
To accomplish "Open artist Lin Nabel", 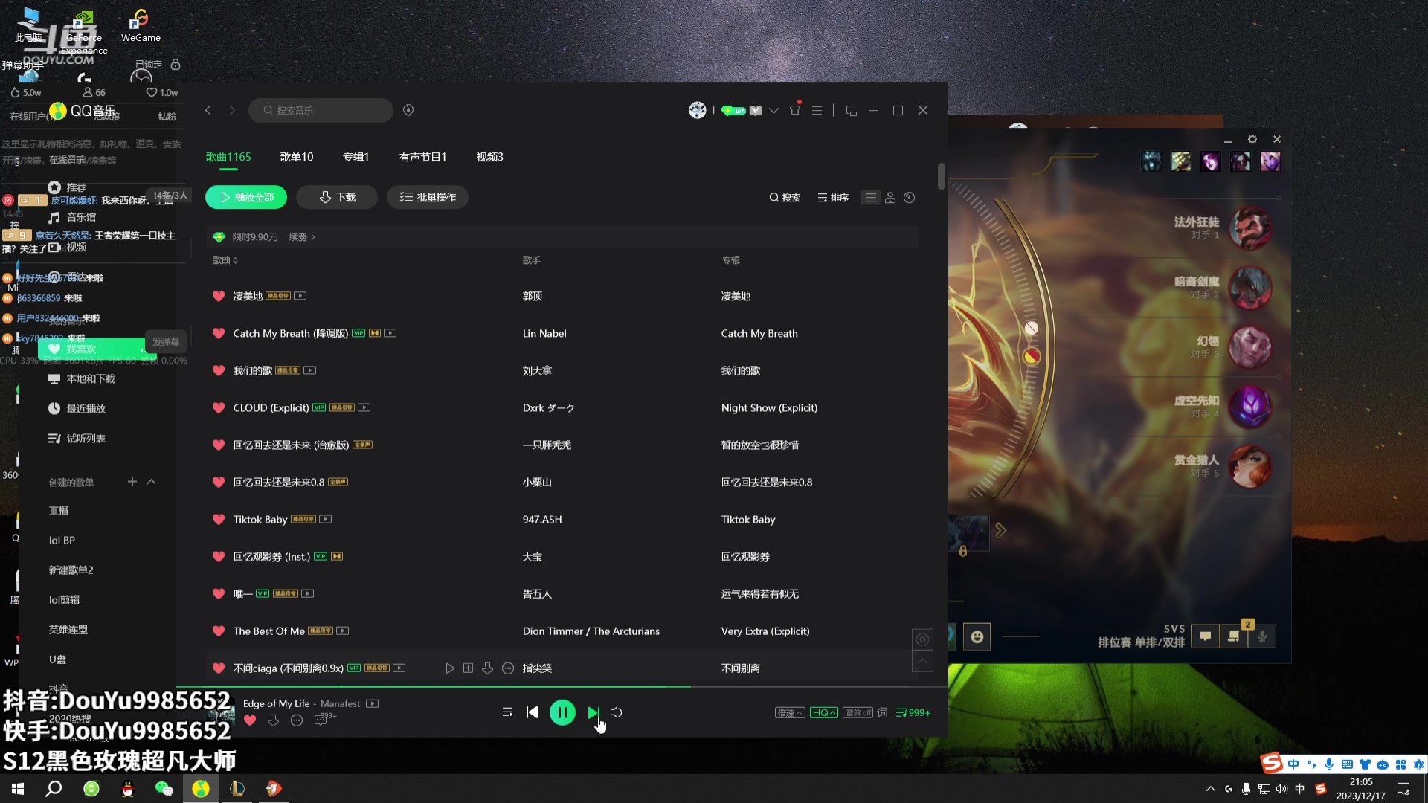I will pyautogui.click(x=544, y=333).
